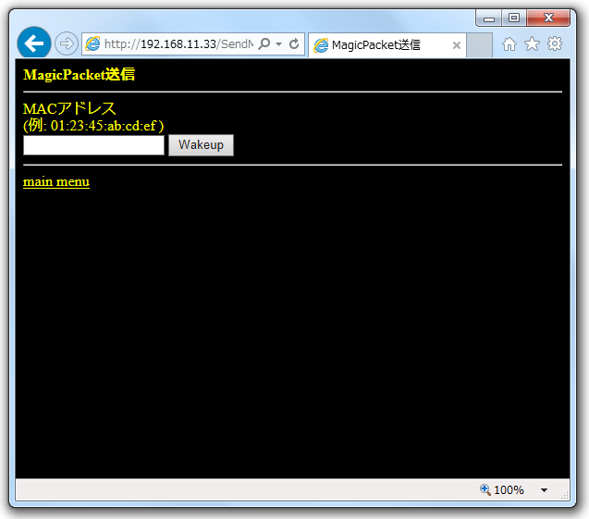Open the Tools gear menu
This screenshot has width=589, height=519.
[555, 44]
